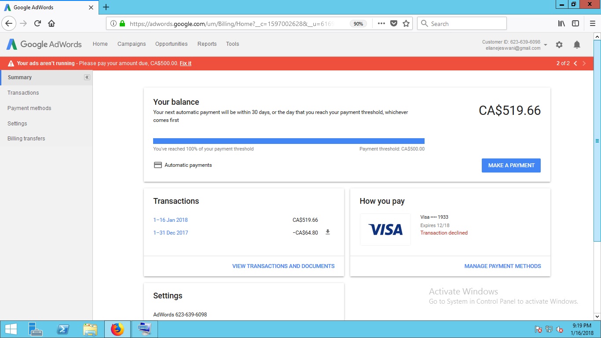Viewport: 601px width, 338px height.
Task: Click the Visa card logo
Action: pyautogui.click(x=385, y=229)
